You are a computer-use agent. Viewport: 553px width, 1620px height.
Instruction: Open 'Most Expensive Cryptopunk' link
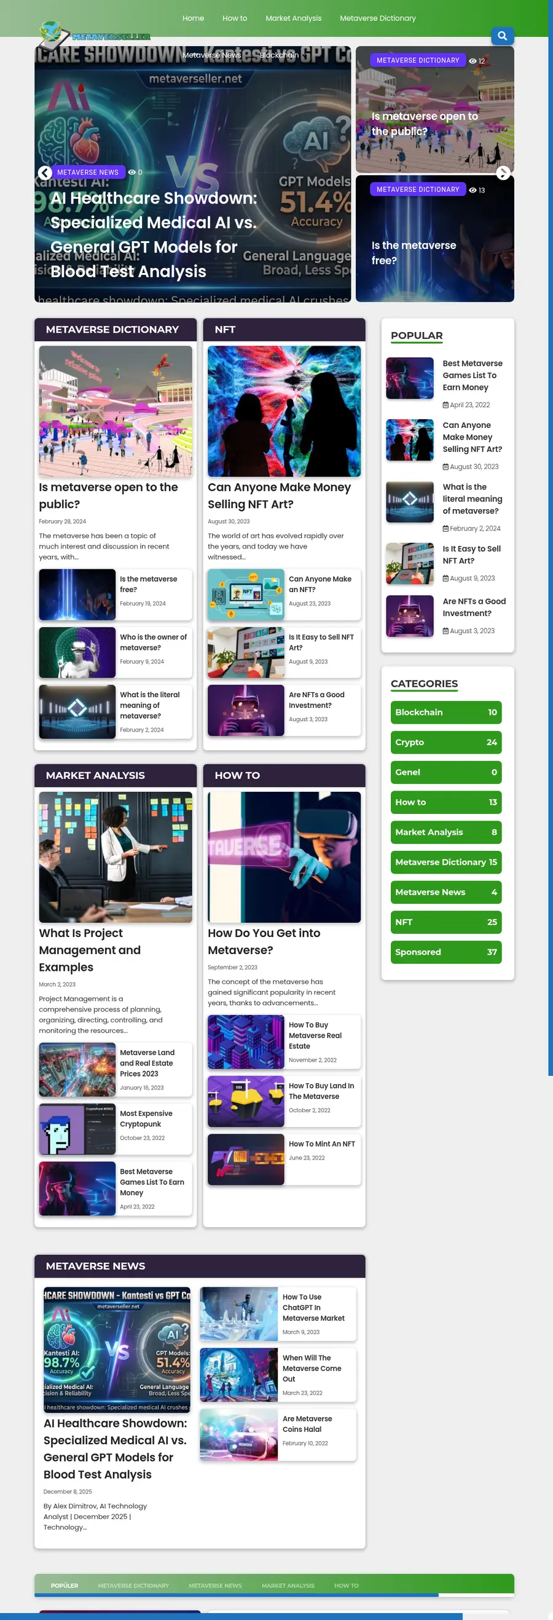pos(146,1119)
